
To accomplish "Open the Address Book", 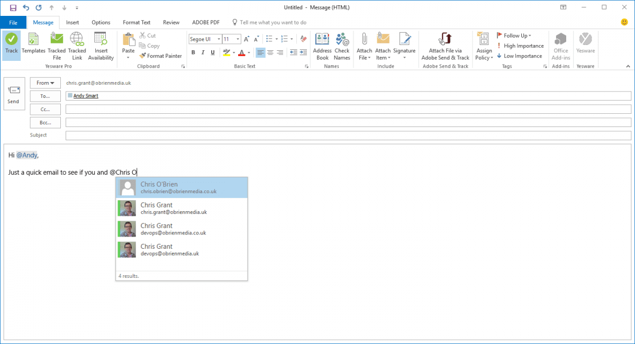I will (322, 46).
